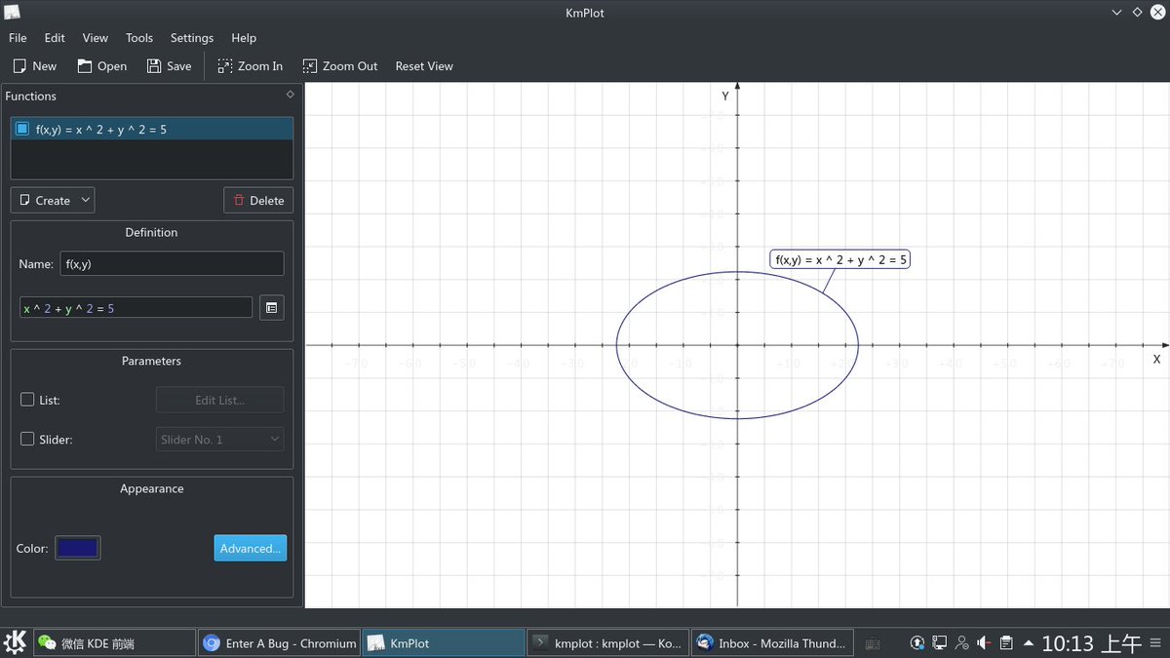Open the muted volume tray icon
The height and width of the screenshot is (658, 1170).
pos(985,643)
